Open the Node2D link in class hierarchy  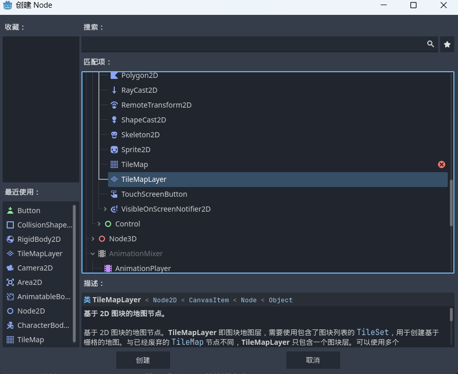click(x=164, y=300)
